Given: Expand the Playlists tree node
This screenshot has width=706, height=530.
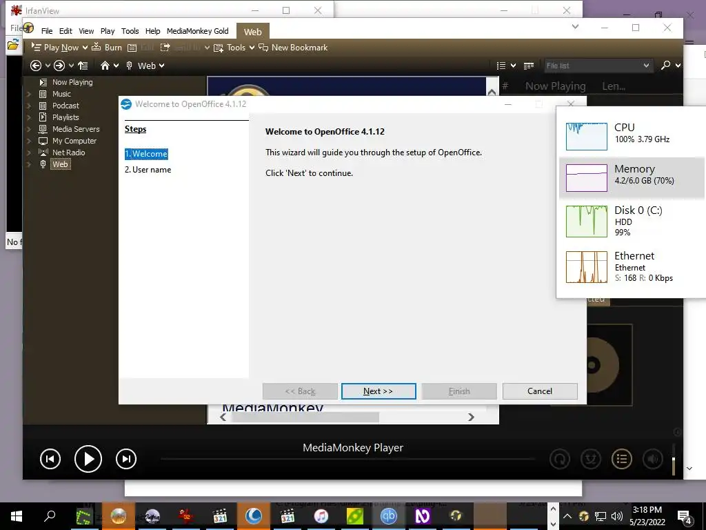Looking at the screenshot, I should [x=29, y=117].
